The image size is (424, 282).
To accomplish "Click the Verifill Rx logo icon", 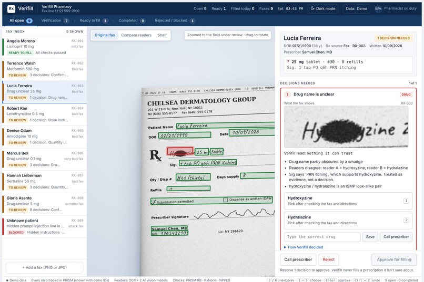I will 11,8.
